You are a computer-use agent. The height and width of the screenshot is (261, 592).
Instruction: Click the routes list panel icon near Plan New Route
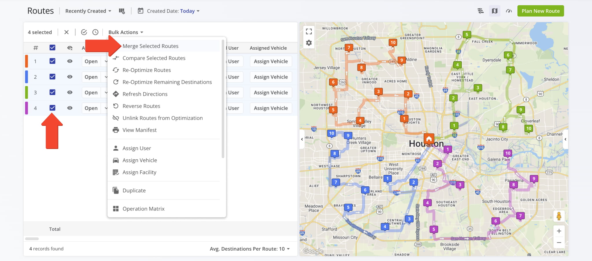pyautogui.click(x=481, y=11)
